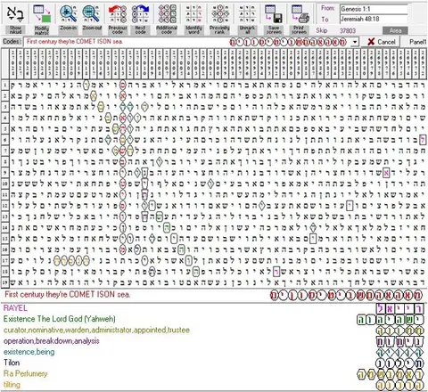Click matrix row number 19
The height and width of the screenshot is (392, 428).
[4, 282]
